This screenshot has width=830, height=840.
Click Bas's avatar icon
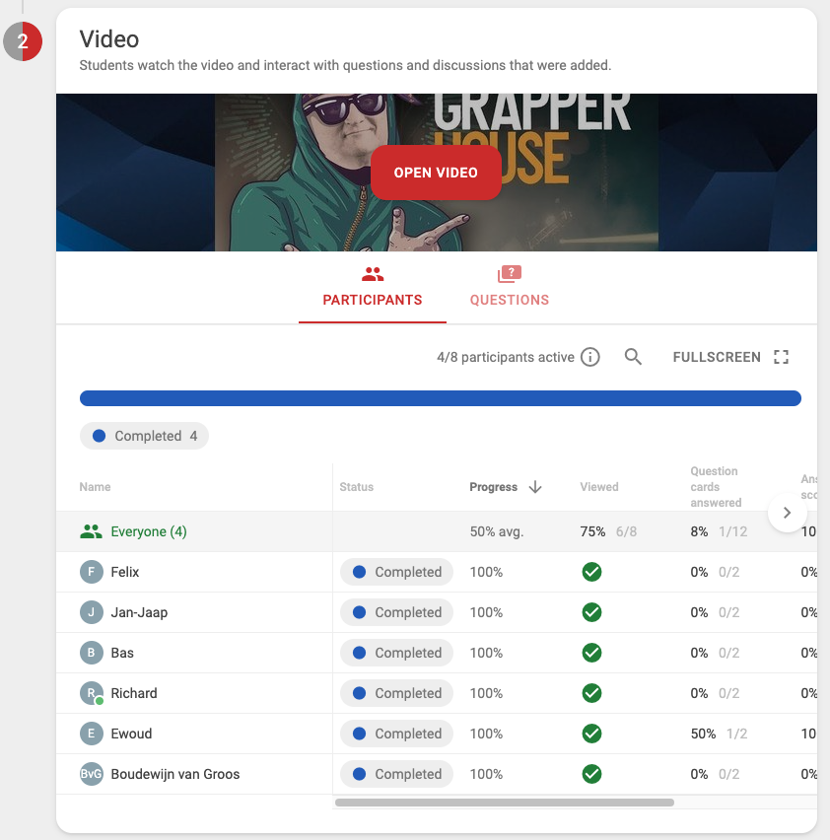[x=91, y=653]
